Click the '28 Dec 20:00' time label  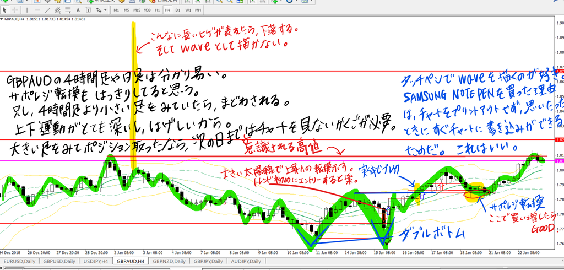coord(97,253)
